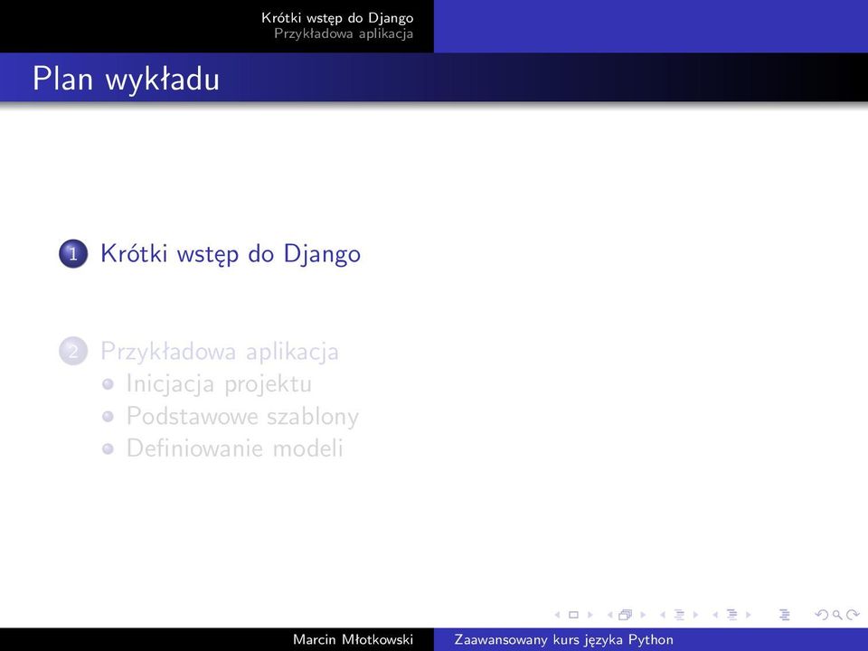Image resolution: width=868 pixels, height=651 pixels.
Task: Click the go-back undo arrow icon
Action: click(x=822, y=615)
